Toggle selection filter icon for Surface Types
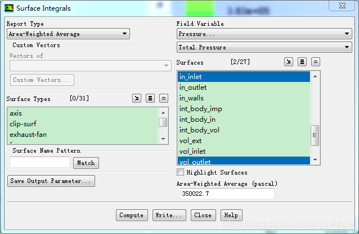359x234 pixels. pos(137,98)
